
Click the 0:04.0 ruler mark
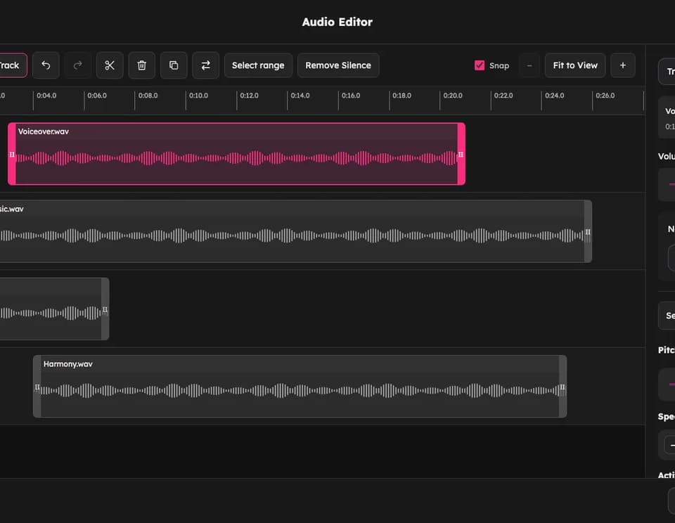tap(46, 96)
